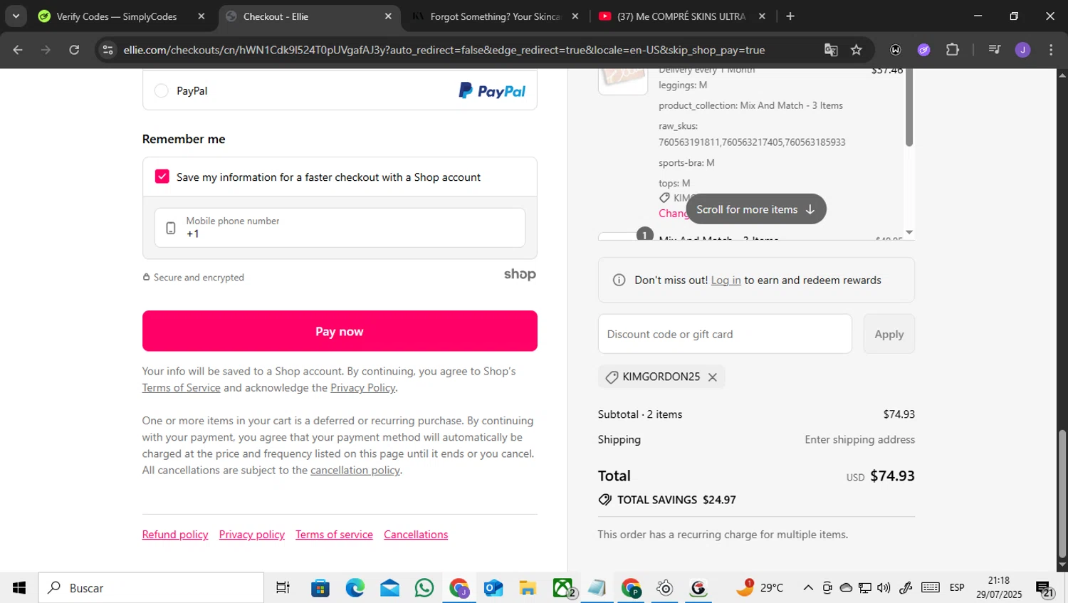Open Xbox app from the taskbar
This screenshot has width=1068, height=603.
click(x=563, y=588)
